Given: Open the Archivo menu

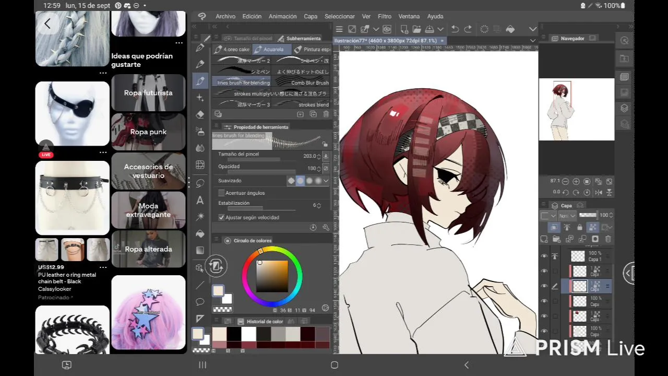Looking at the screenshot, I should (x=225, y=16).
